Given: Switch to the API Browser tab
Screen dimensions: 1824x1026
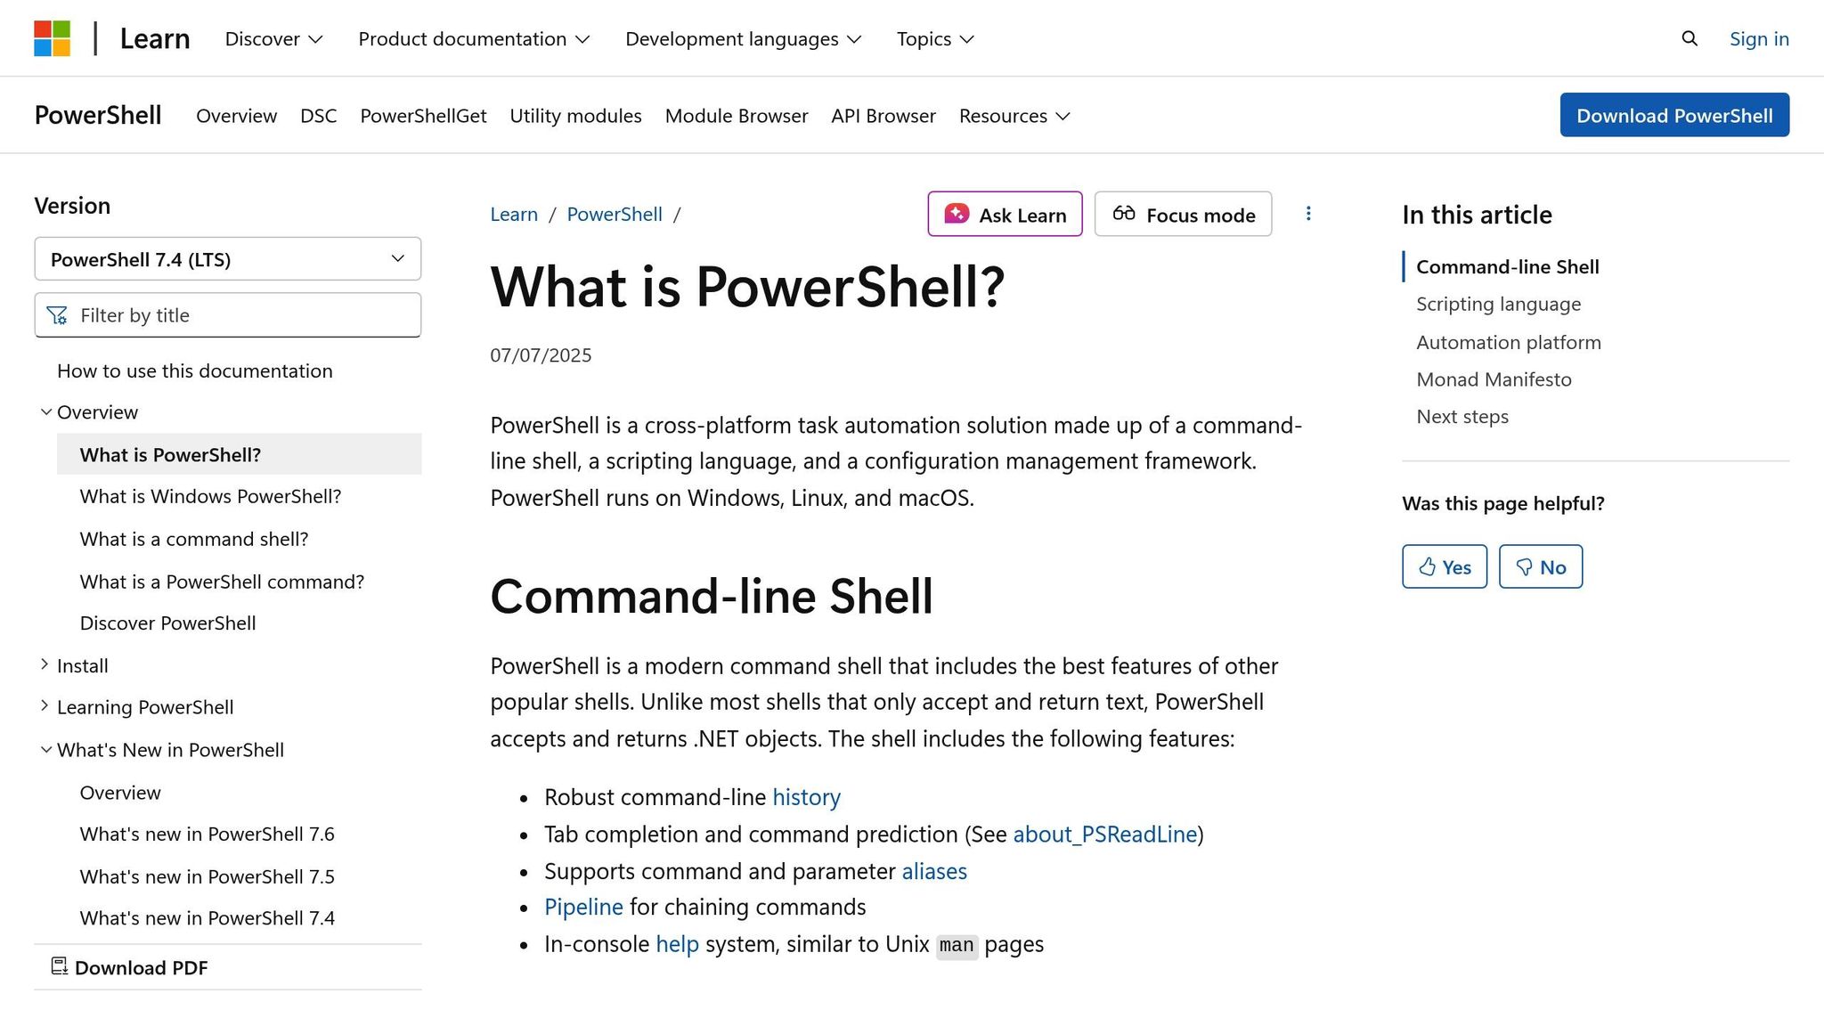Looking at the screenshot, I should [x=883, y=116].
